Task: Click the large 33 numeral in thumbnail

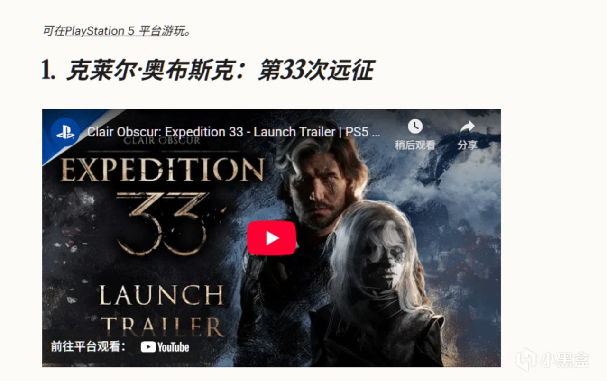Action: (161, 223)
